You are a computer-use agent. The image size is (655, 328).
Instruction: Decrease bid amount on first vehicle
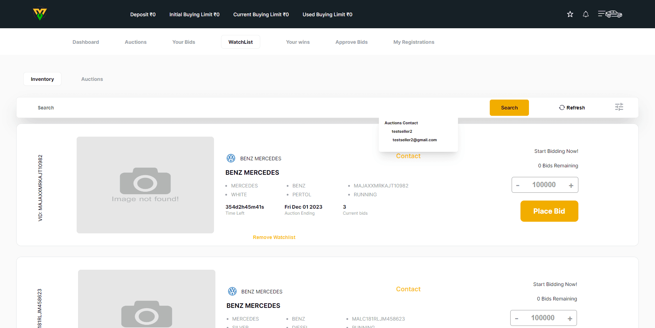(518, 185)
